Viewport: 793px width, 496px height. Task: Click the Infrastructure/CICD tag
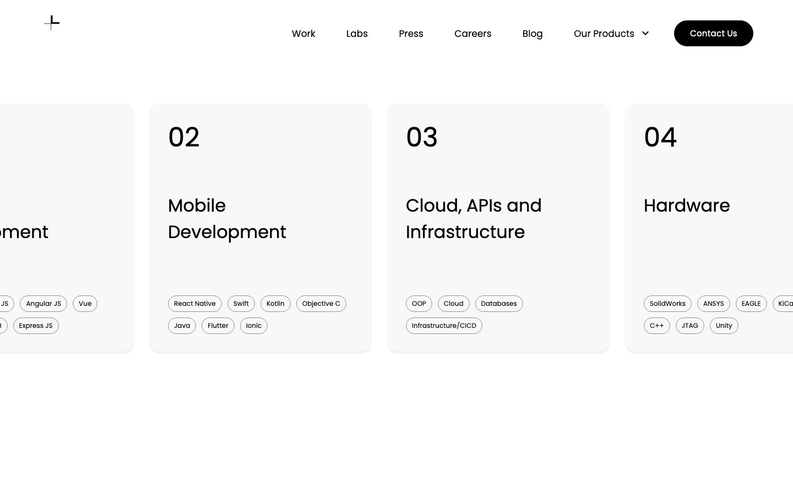444,326
